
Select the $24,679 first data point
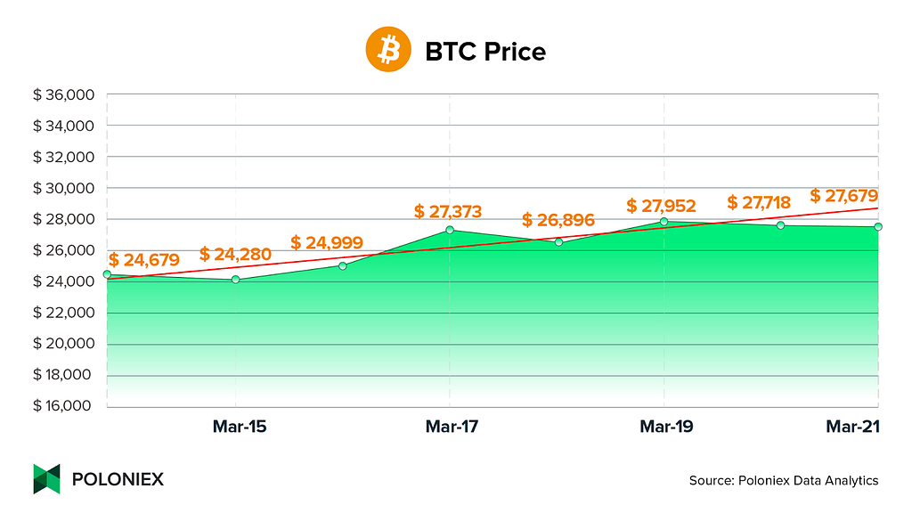pos(107,274)
